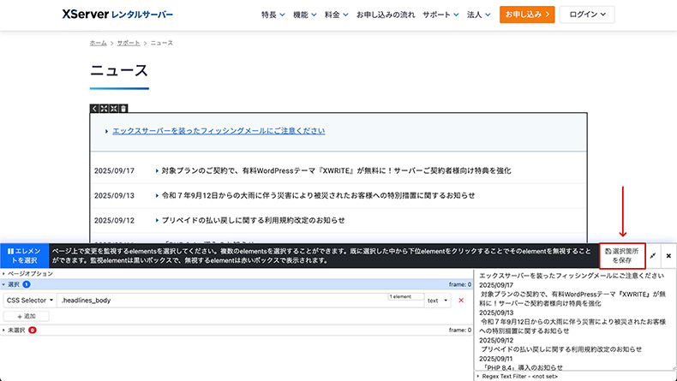The image size is (677, 381).
Task: Toggle the エレメントを選択 element selection button
Action: click(24, 255)
